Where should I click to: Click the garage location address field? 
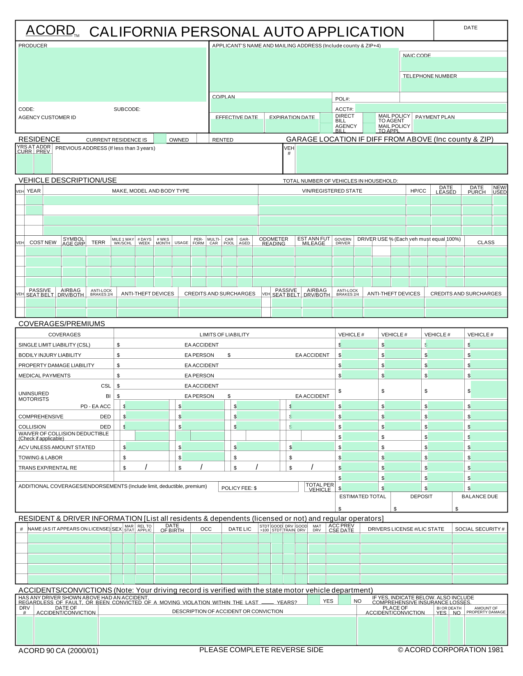coord(402,159)
